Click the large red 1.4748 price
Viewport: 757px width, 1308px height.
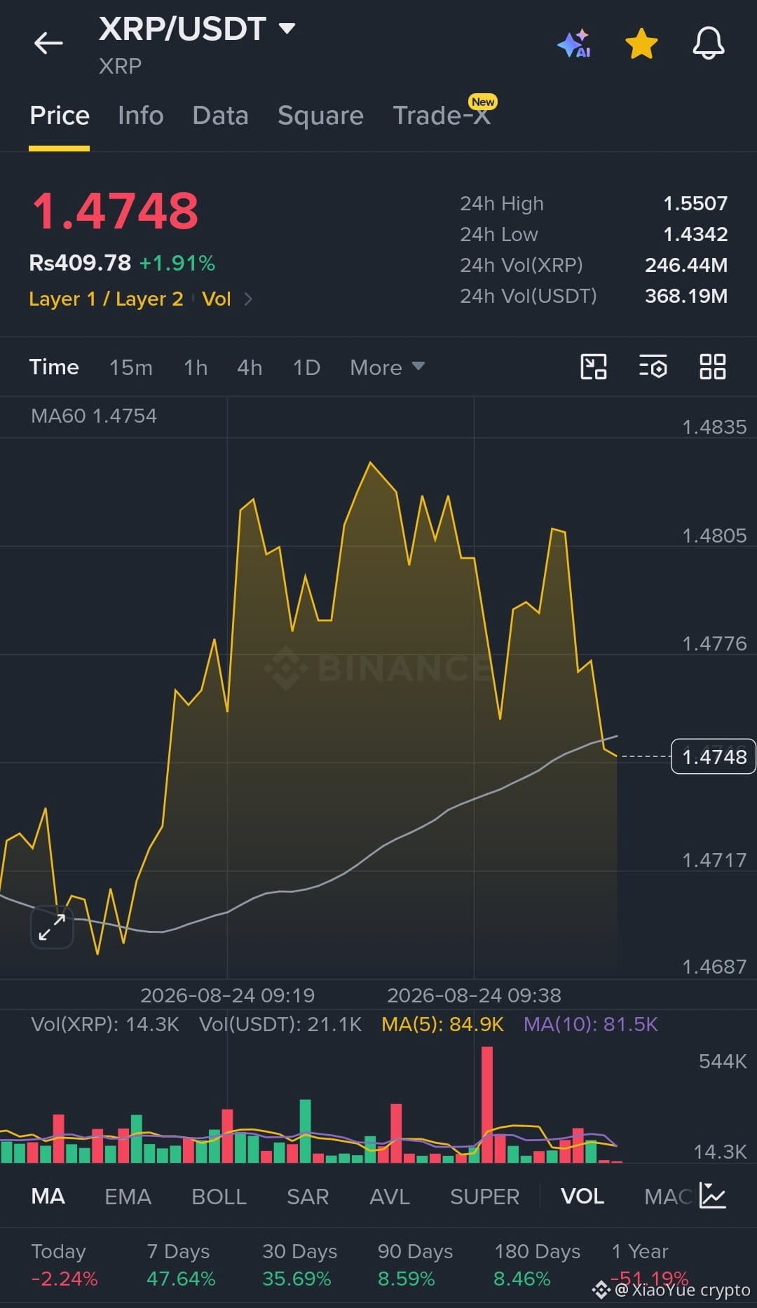click(116, 211)
